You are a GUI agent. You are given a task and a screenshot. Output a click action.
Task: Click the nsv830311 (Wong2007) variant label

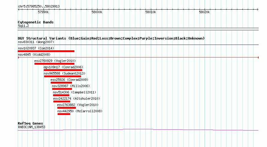pyautogui.click(x=36, y=42)
